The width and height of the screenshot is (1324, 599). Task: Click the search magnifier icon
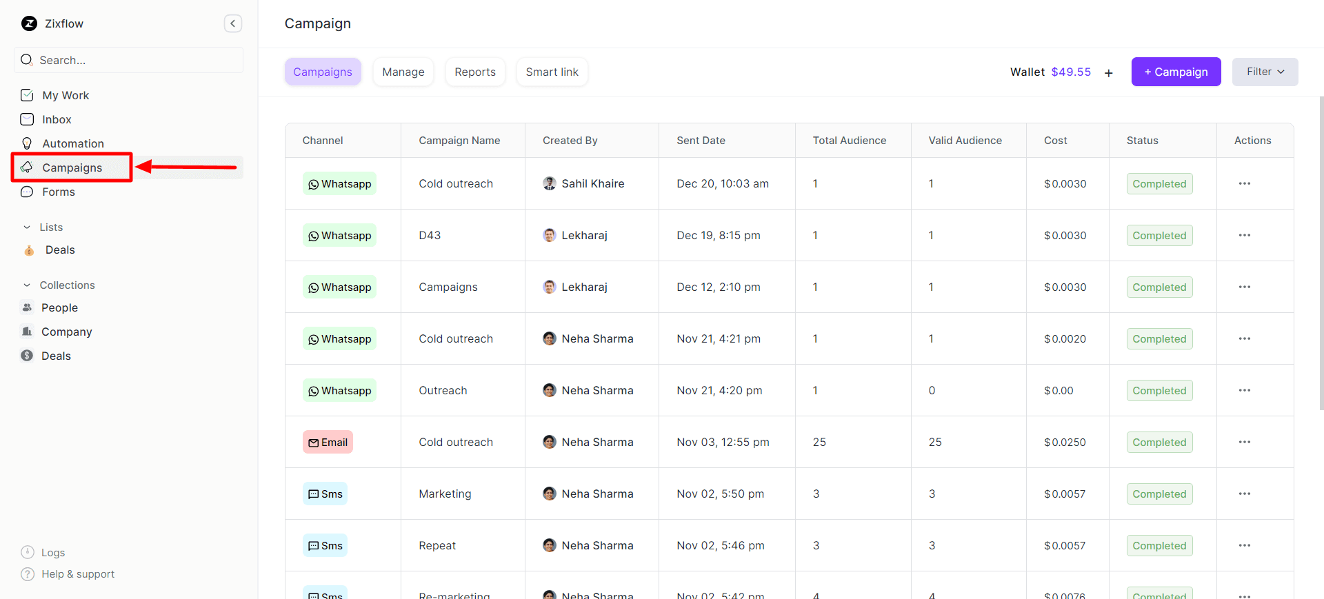tap(27, 60)
